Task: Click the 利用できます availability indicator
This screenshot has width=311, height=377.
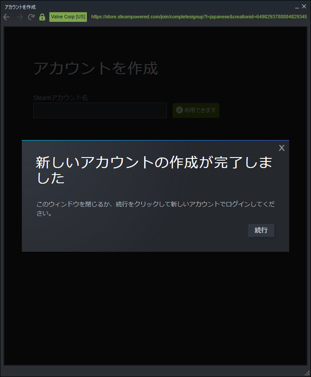Action: pyautogui.click(x=196, y=110)
